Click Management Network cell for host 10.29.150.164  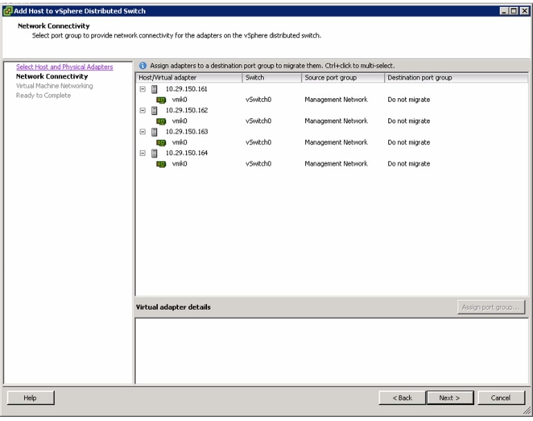pos(336,164)
